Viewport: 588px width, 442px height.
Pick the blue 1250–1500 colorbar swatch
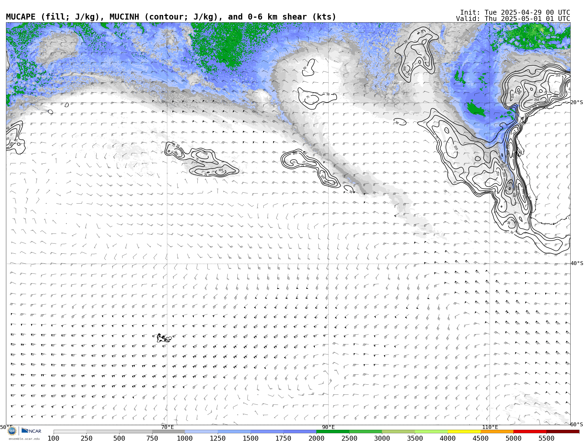point(234,432)
